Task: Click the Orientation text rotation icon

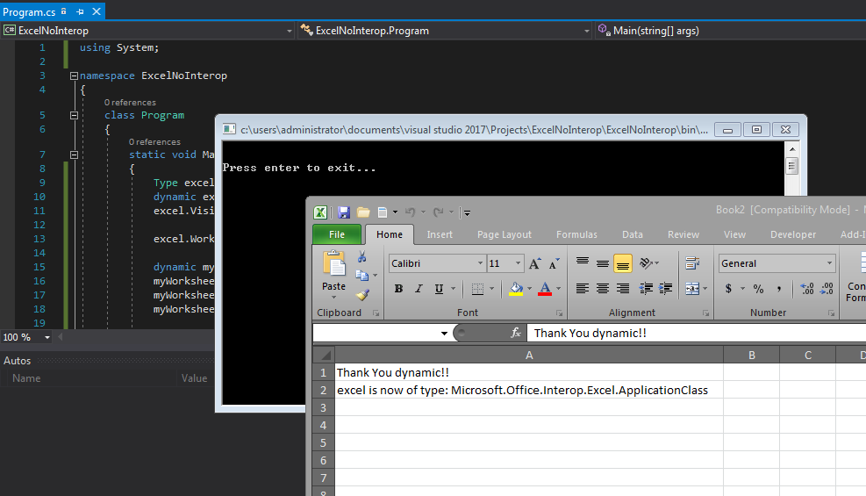Action: (x=646, y=262)
